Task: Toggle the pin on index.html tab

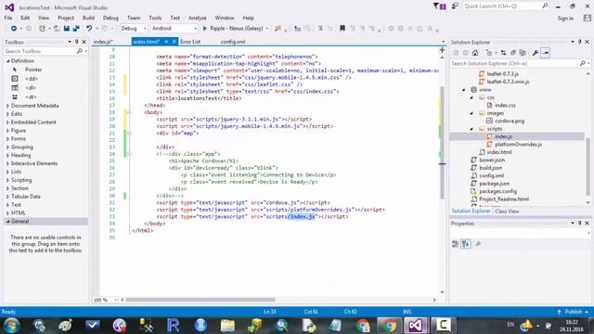Action: [x=166, y=42]
